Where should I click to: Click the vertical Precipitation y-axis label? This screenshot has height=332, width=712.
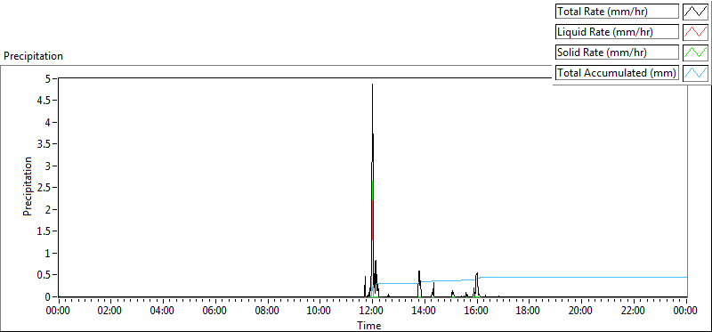pyautogui.click(x=28, y=186)
